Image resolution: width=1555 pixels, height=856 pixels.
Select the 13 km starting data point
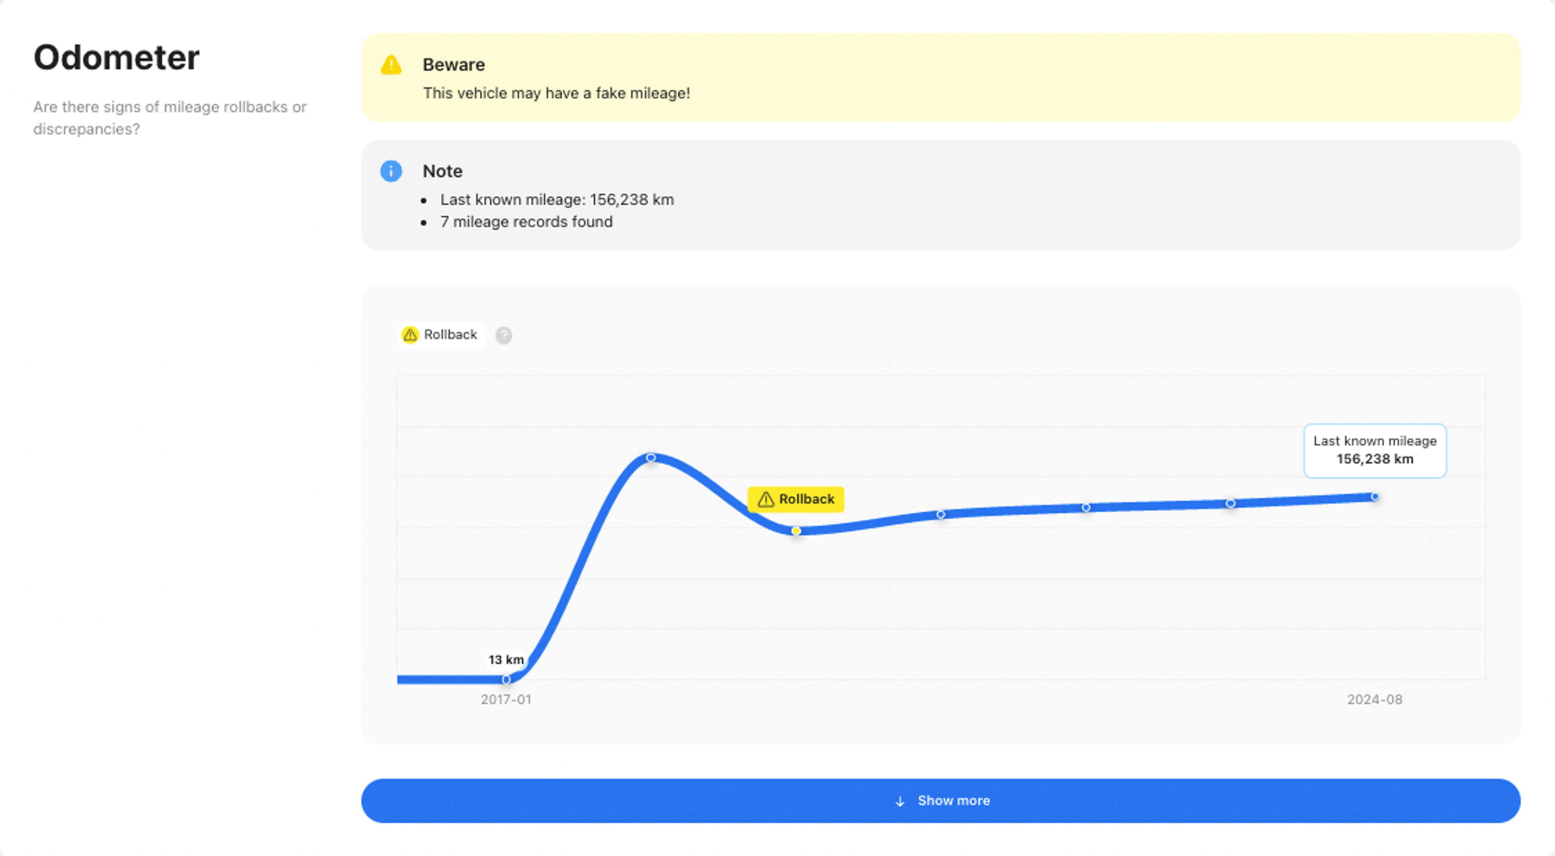[506, 679]
